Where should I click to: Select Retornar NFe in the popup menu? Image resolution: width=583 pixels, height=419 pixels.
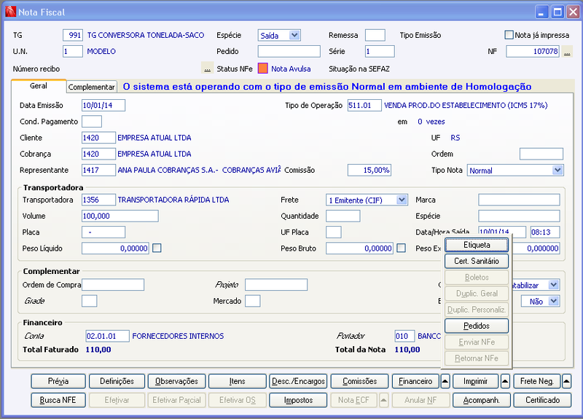point(477,358)
